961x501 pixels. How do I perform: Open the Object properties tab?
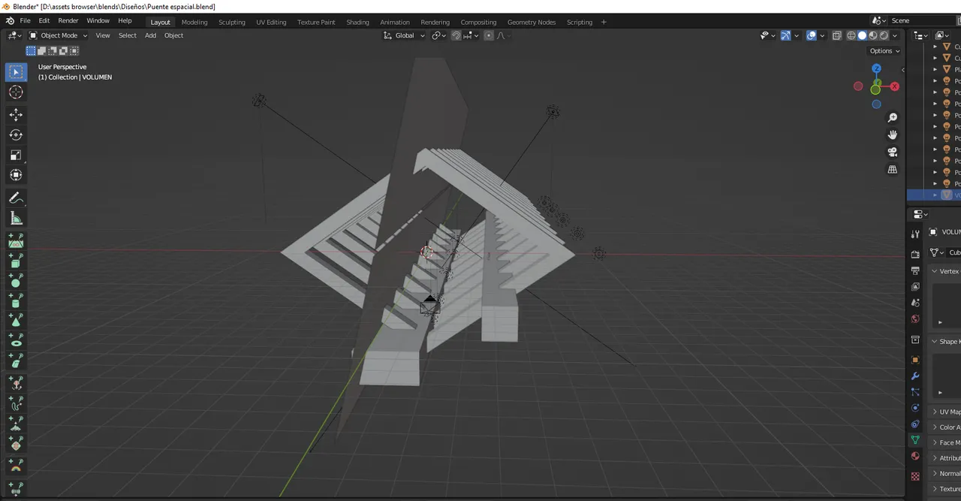[x=915, y=360]
